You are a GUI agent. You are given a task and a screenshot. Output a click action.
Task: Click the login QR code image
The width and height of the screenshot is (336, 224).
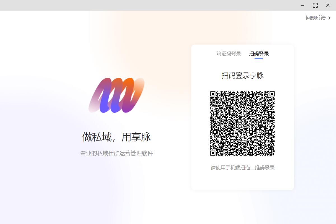tap(242, 123)
